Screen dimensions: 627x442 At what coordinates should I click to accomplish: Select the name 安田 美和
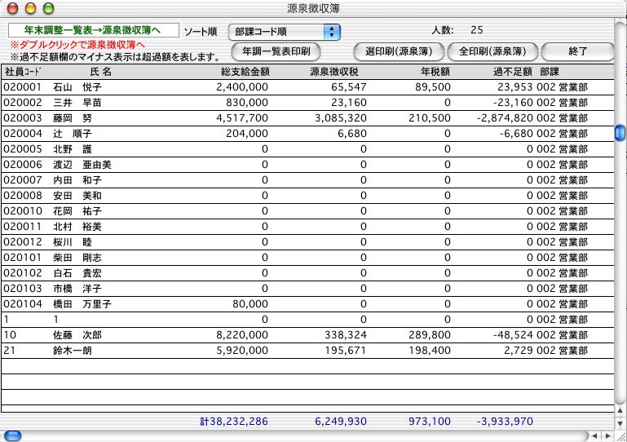77,196
